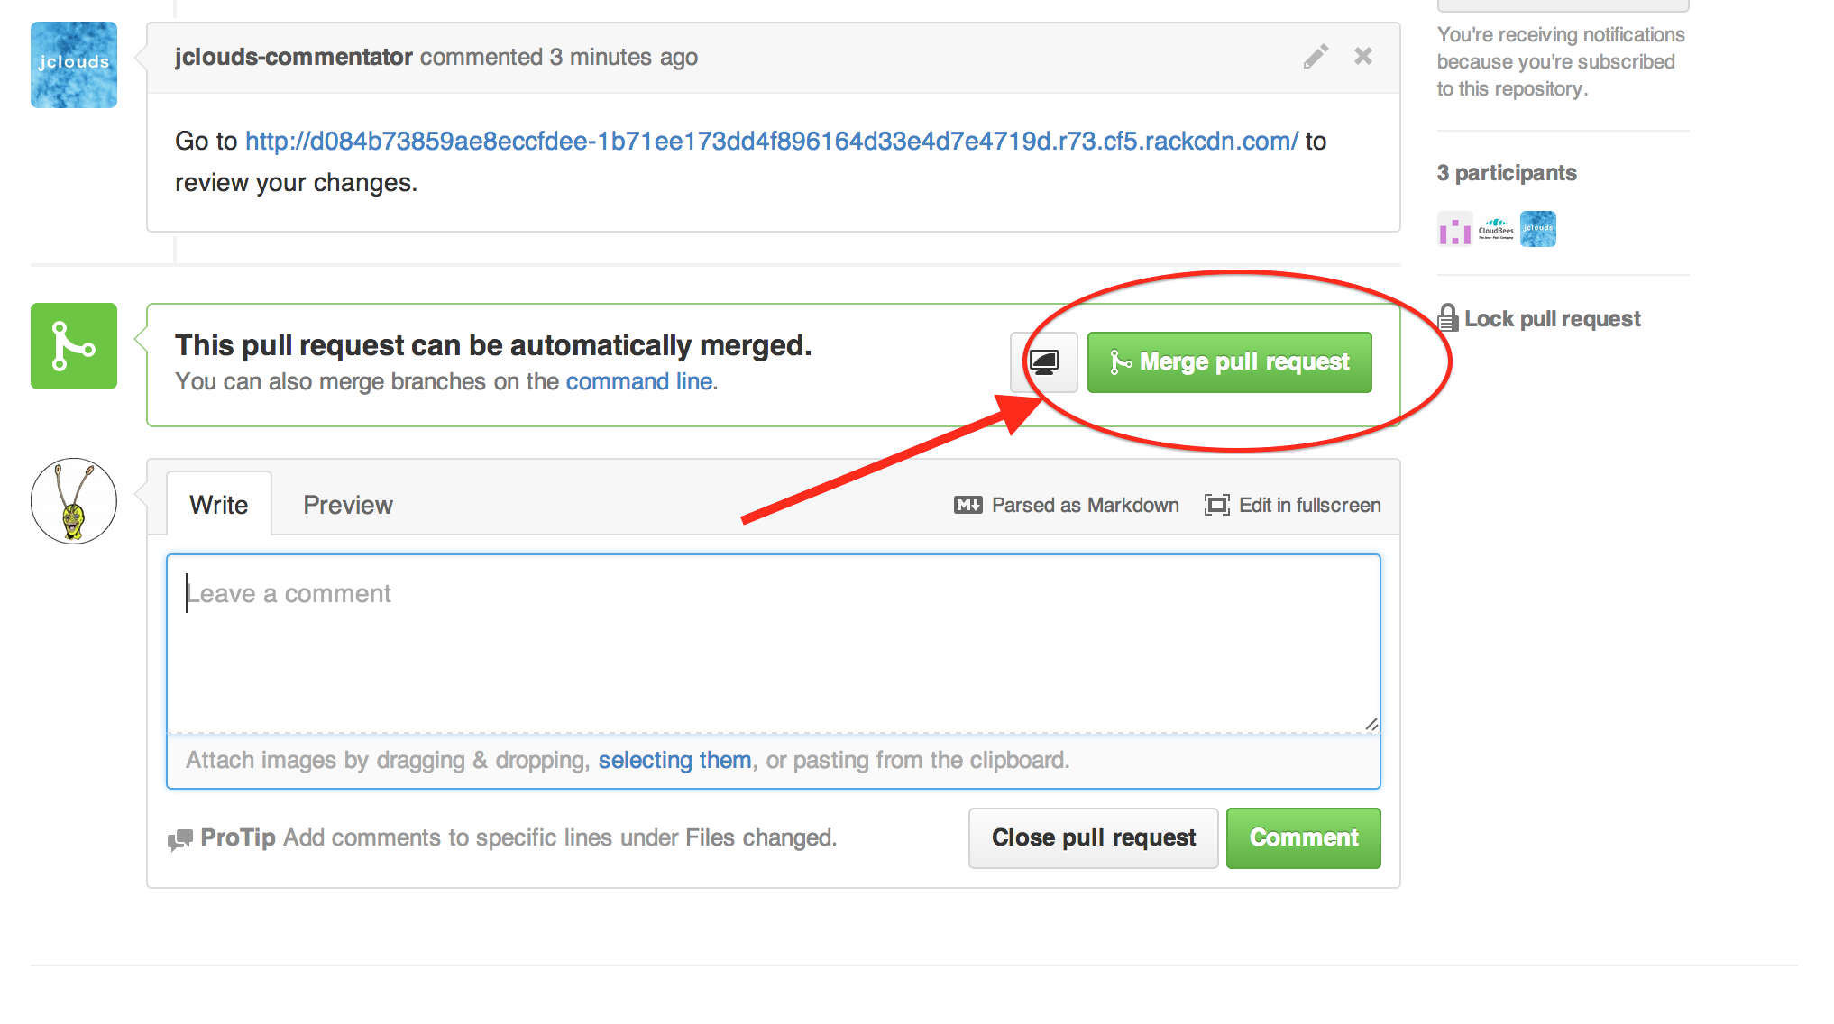Select the first participant avatar
Screen dimensions: 1834x1024
tap(1454, 230)
